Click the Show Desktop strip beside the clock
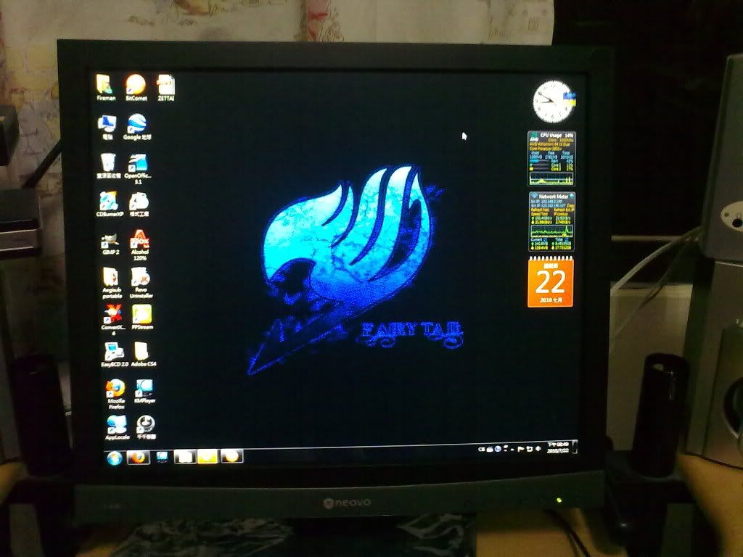 [575, 447]
